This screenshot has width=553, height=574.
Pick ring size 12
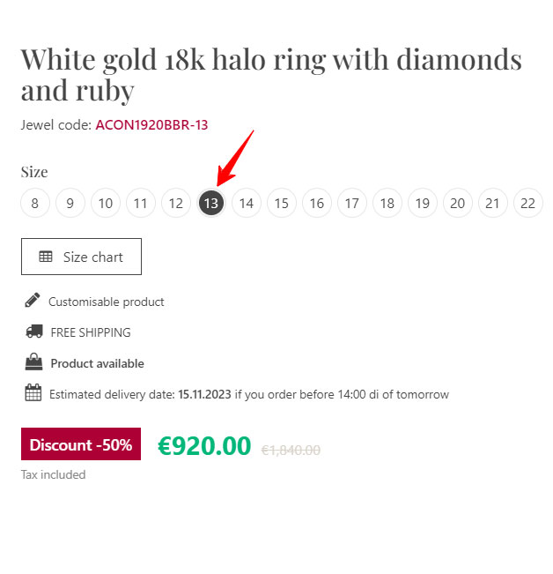tap(176, 203)
